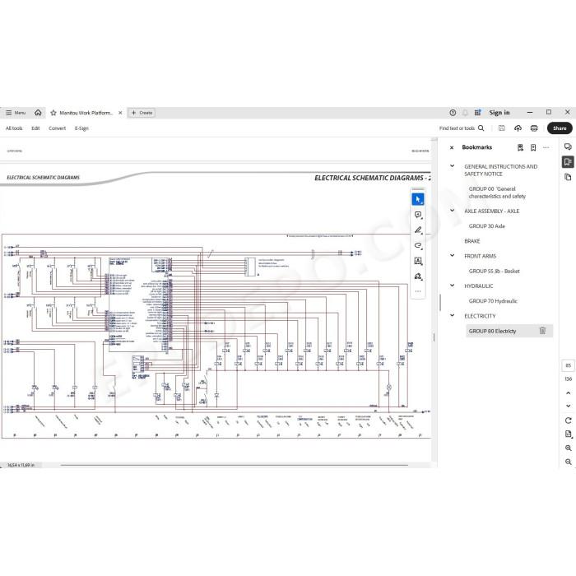This screenshot has width=576, height=576.
Task: Choose the highlighter pen tool
Action: click(x=418, y=230)
